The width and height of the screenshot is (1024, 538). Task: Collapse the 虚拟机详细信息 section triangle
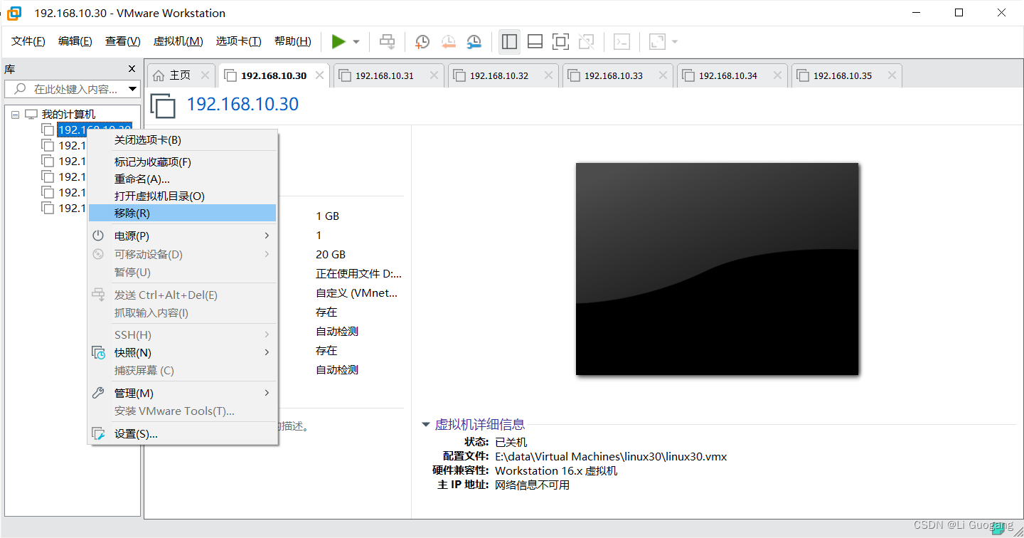click(x=426, y=425)
